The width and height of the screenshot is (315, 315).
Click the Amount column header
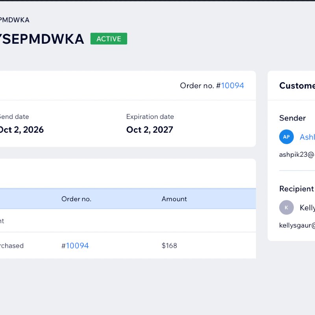pos(174,199)
